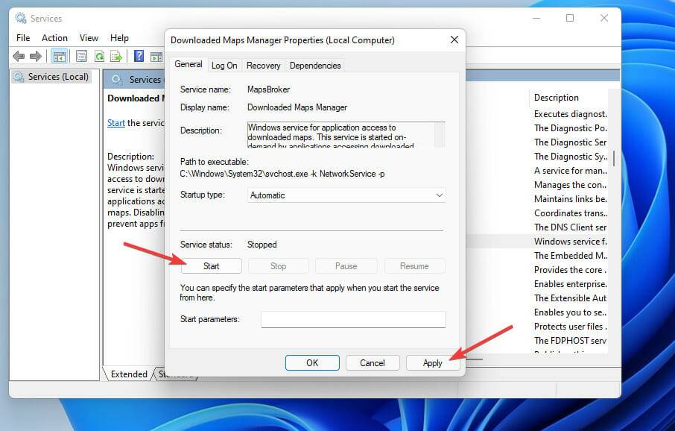Open the Action menu
This screenshot has height=431, width=675.
[x=54, y=37]
